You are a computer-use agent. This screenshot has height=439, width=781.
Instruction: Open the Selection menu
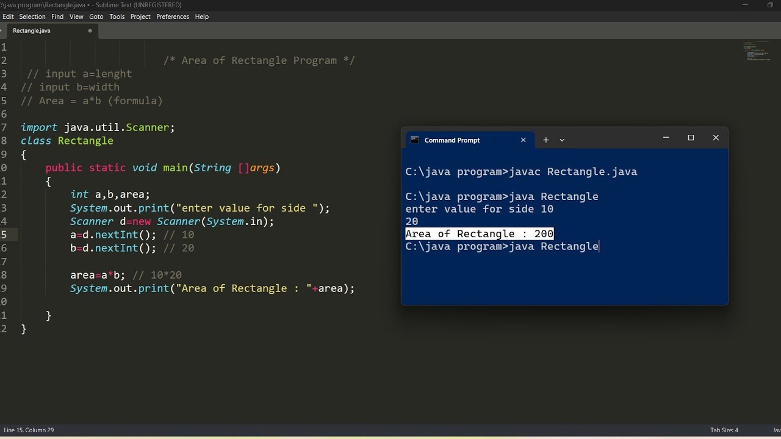pos(32,16)
